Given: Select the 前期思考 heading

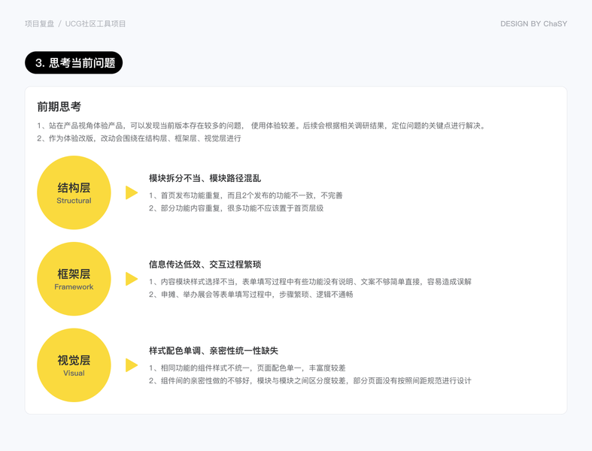Looking at the screenshot, I should [x=59, y=107].
